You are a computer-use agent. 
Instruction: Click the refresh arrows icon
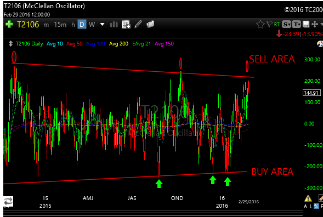point(8,201)
